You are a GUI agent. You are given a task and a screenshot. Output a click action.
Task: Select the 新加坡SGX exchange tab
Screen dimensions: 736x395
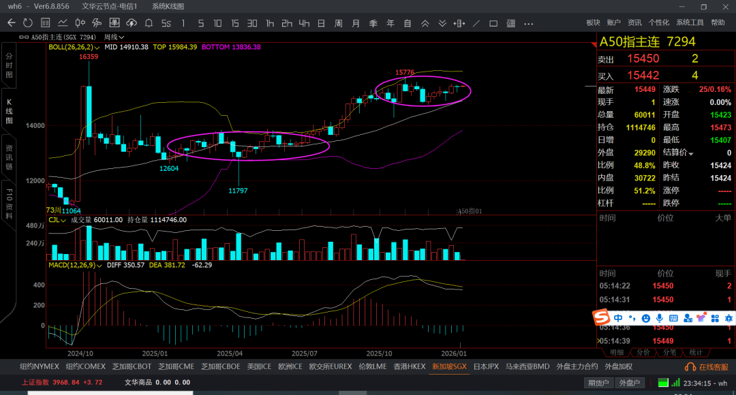[449, 366]
